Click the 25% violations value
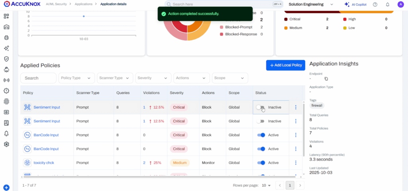The height and width of the screenshot is (191, 408). point(157,163)
